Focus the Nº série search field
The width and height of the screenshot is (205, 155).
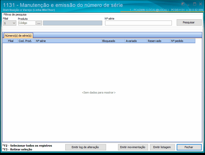click(138, 23)
